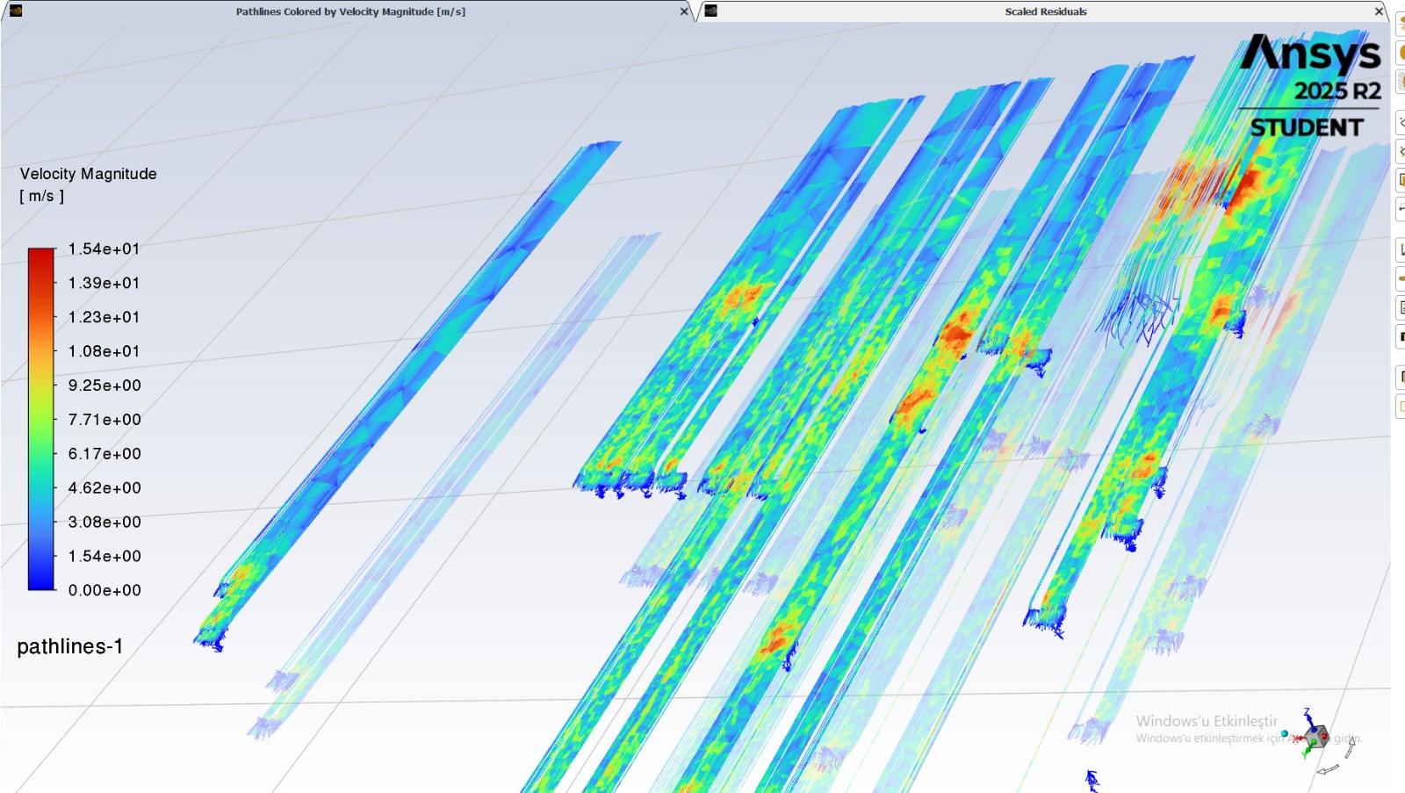The image size is (1405, 793).
Task: Click the legend value 4.62e+00
Action: (104, 488)
